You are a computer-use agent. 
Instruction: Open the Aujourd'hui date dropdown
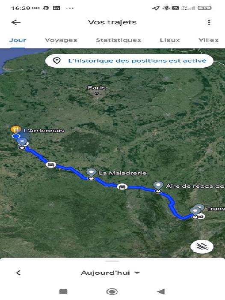click(110, 273)
